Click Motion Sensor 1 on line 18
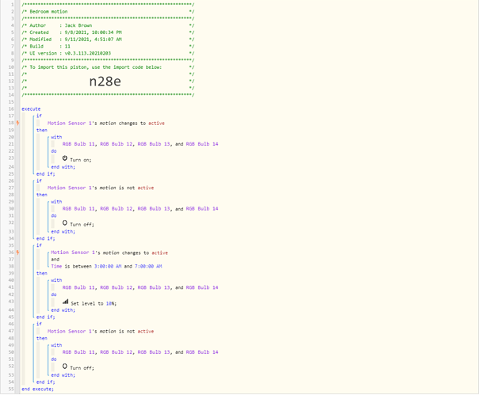 coord(70,123)
